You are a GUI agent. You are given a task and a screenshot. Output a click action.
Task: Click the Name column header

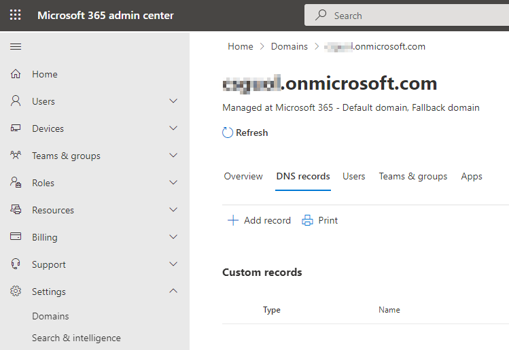[x=389, y=310]
